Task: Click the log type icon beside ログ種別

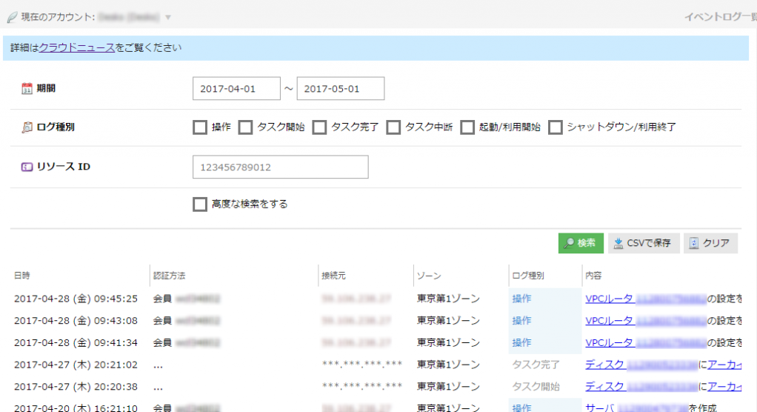Action: (x=27, y=127)
